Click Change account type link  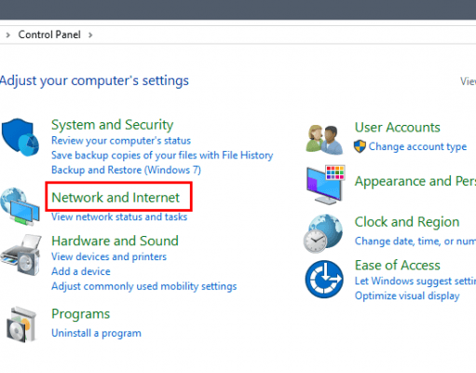[x=417, y=146]
